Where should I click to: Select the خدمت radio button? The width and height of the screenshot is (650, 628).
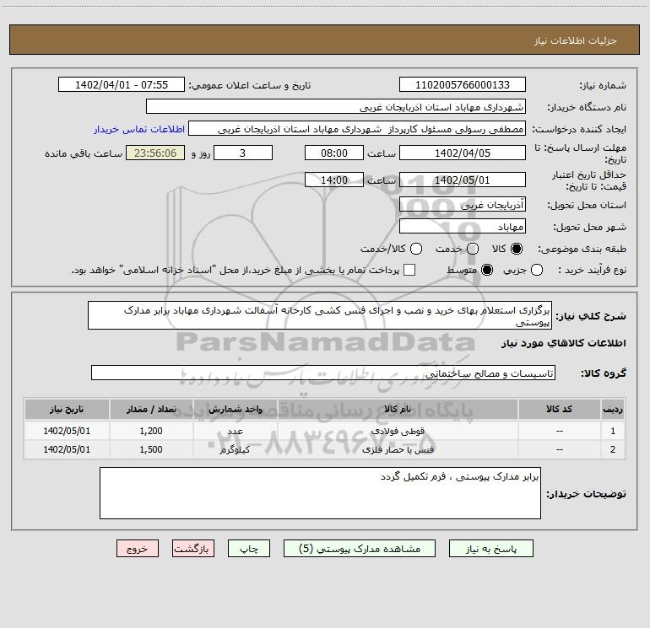click(x=473, y=249)
